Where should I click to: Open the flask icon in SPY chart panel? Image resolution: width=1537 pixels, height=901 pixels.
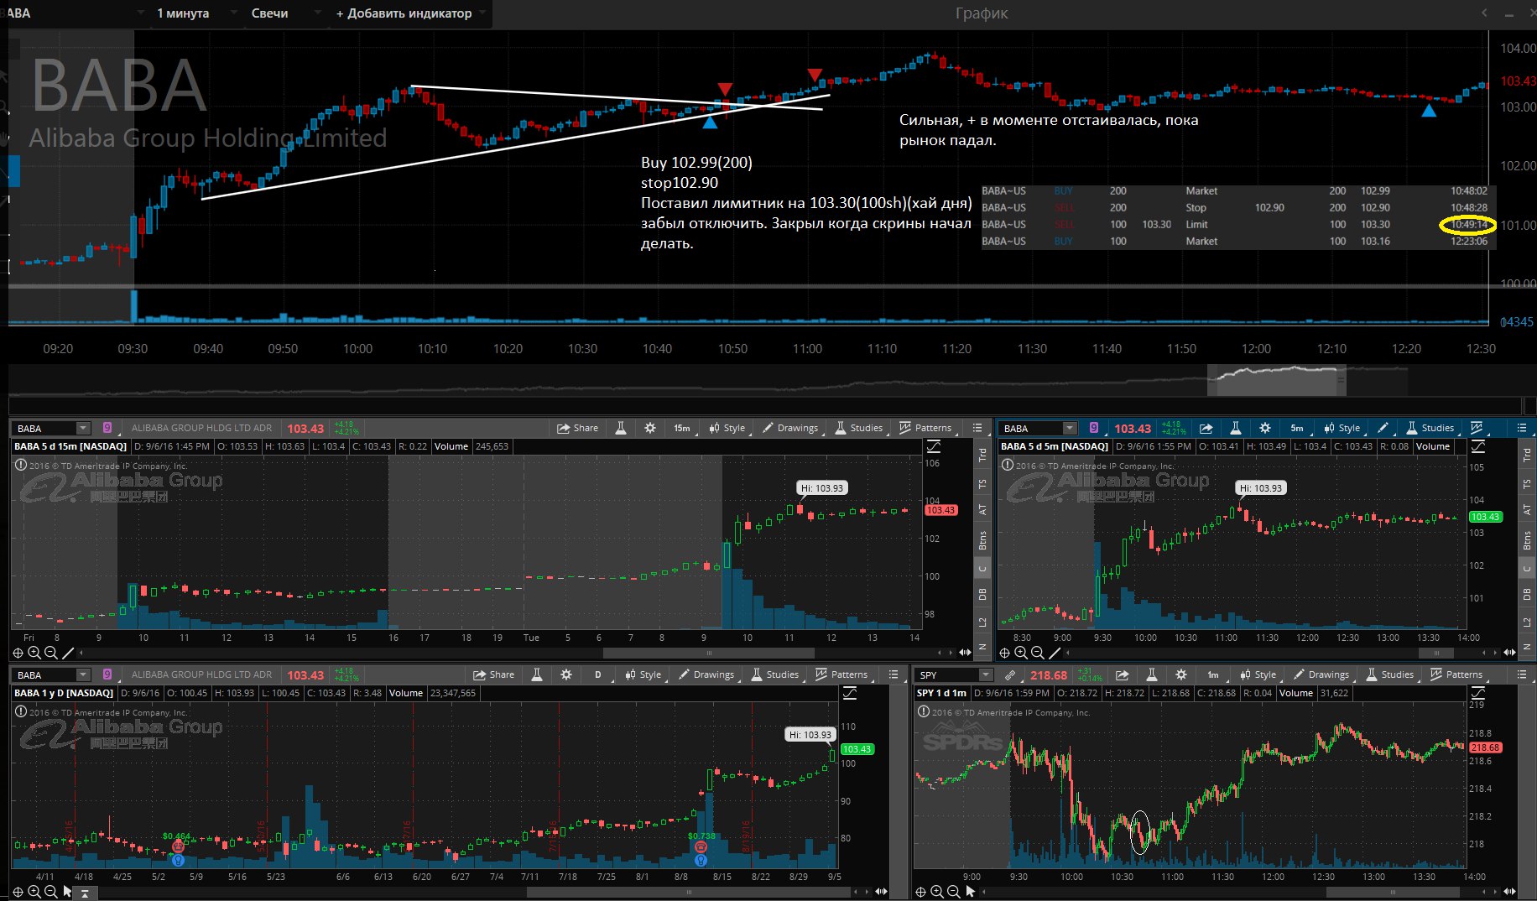[1151, 674]
